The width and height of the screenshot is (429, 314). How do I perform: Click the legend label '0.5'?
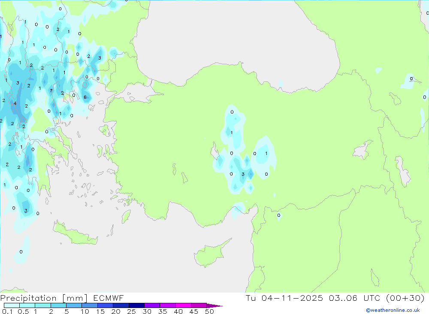click(23, 311)
